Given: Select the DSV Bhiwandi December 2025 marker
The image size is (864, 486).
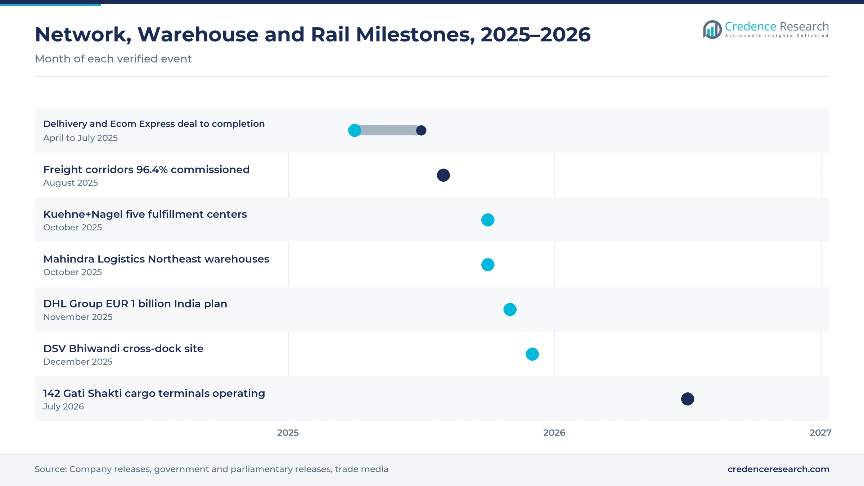Looking at the screenshot, I should click(532, 354).
